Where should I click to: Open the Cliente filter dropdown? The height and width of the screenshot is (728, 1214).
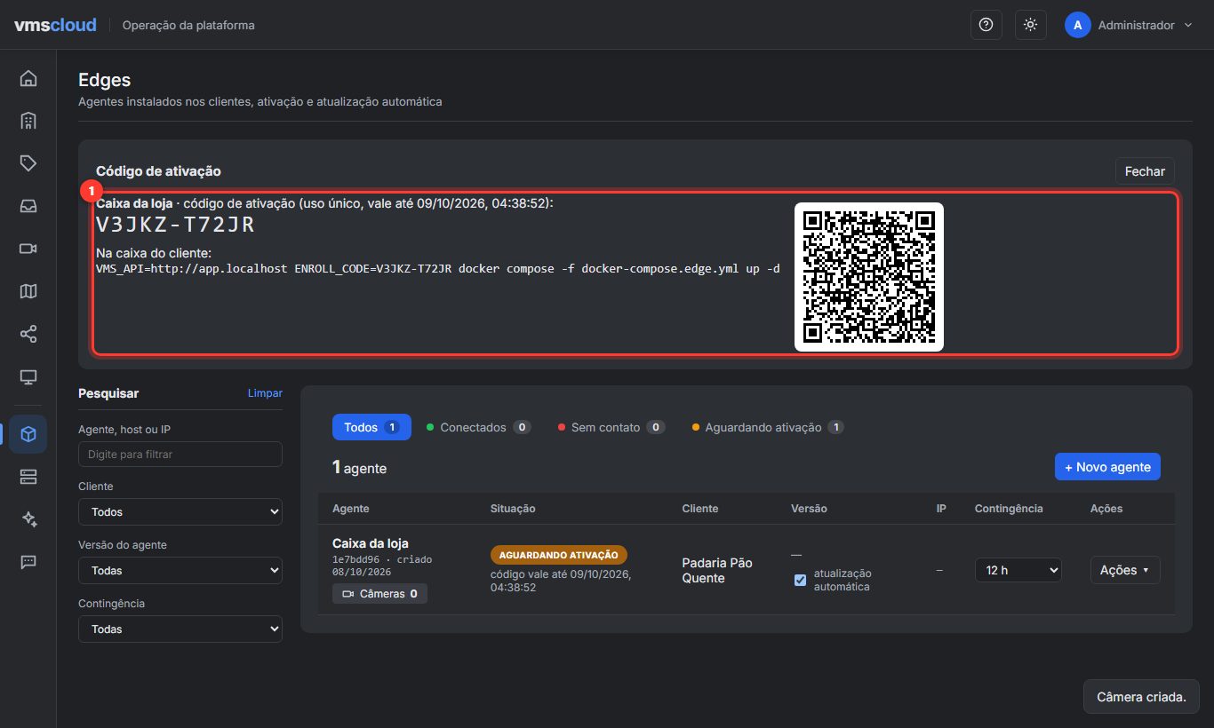point(180,511)
